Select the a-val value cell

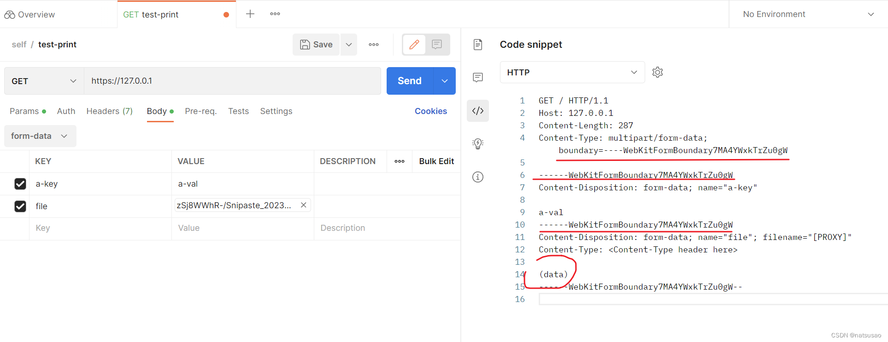(243, 184)
